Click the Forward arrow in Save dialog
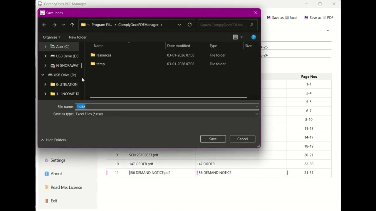 pos(54,25)
